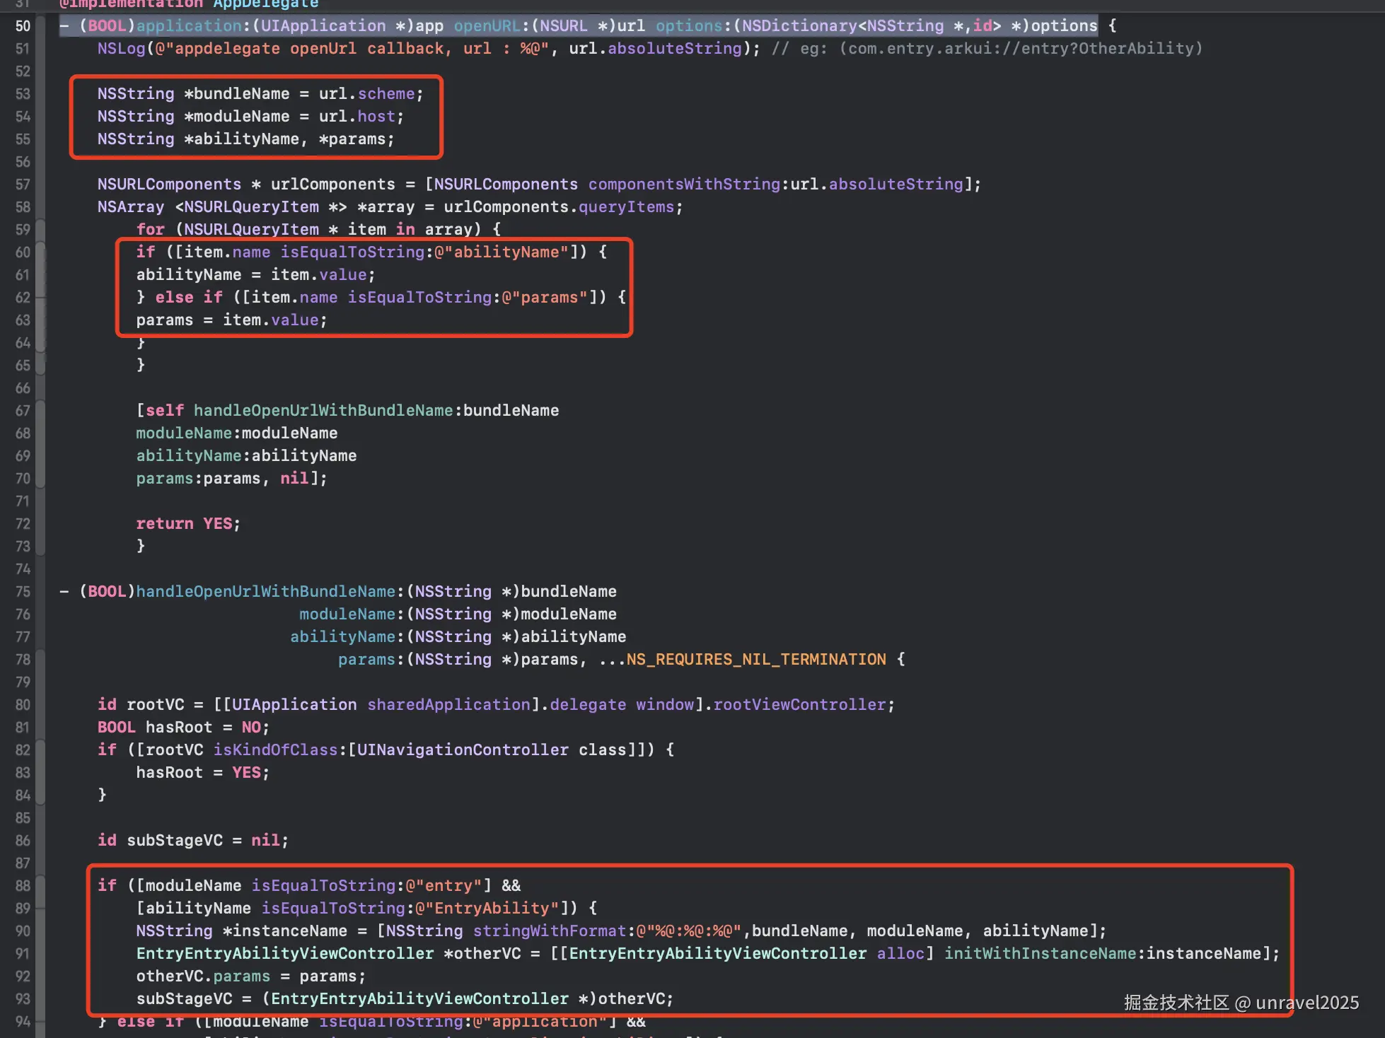Click the fold ribbon beside line 68

tap(40, 433)
